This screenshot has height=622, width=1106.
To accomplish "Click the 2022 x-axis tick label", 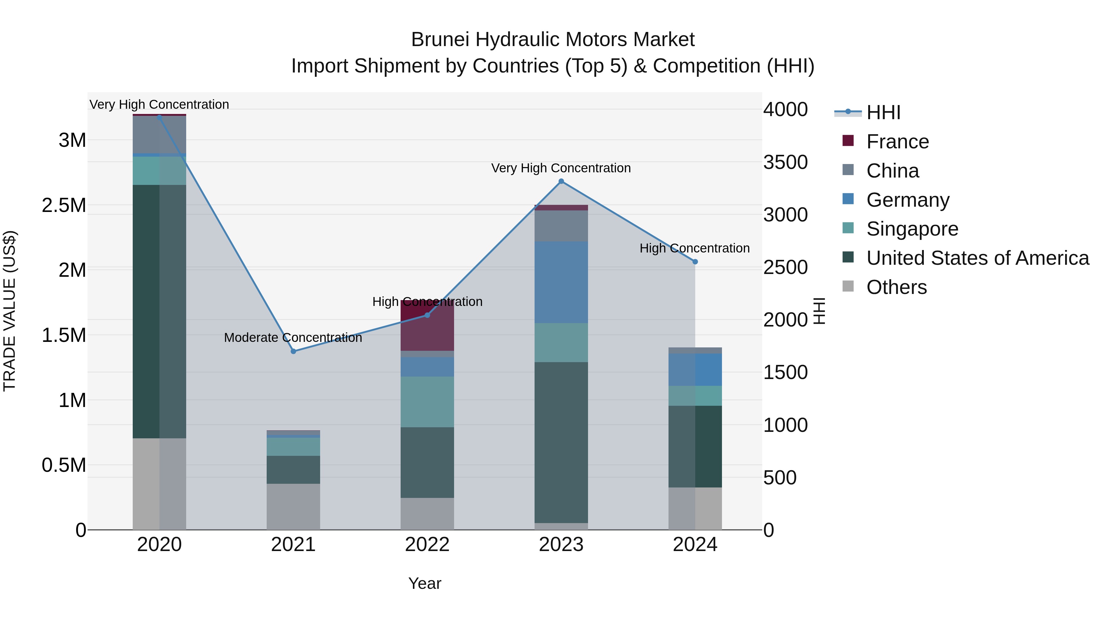I will pos(427,545).
